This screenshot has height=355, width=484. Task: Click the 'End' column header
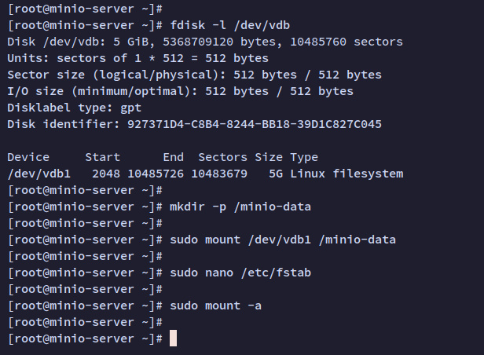[x=173, y=157]
